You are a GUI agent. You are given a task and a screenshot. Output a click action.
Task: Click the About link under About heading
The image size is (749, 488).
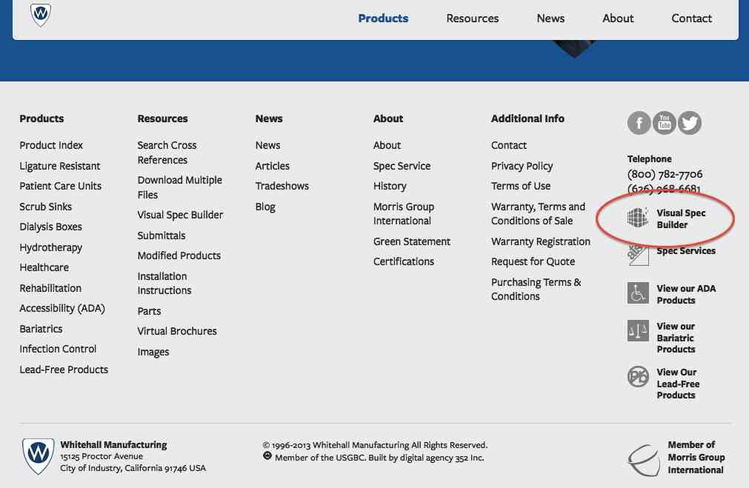point(387,145)
